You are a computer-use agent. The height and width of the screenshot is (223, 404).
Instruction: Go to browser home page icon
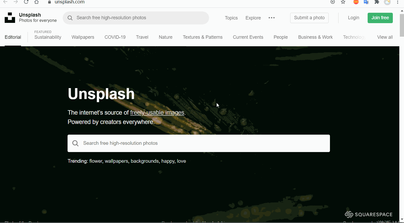click(x=36, y=2)
